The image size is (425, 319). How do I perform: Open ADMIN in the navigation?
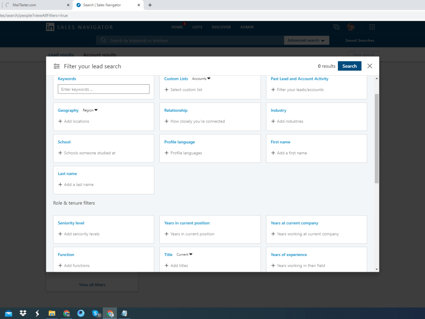click(x=247, y=27)
